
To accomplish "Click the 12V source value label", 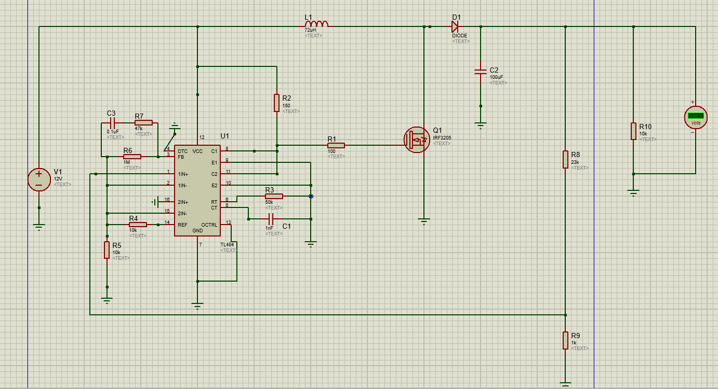I will point(58,179).
